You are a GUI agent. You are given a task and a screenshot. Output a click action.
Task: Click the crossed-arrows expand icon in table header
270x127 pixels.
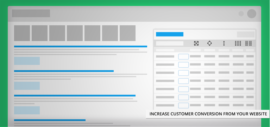click(196, 43)
